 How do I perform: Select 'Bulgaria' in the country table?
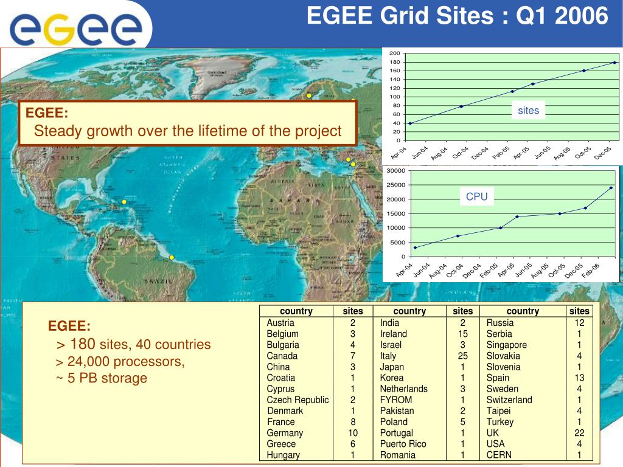(283, 345)
